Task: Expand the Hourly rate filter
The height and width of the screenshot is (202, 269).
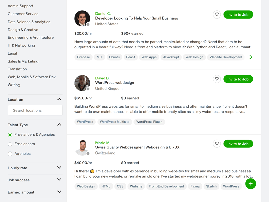Action: [59, 167]
